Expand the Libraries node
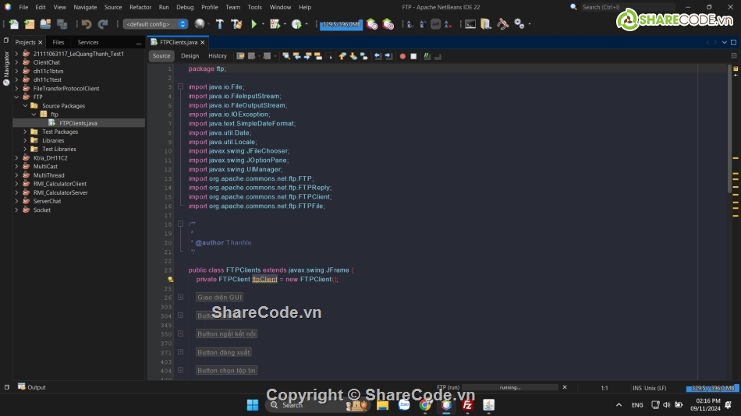 pyautogui.click(x=25, y=141)
